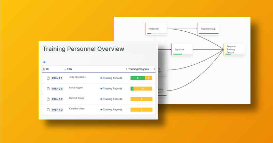The width and height of the screenshot is (273, 143).
Task: Click eye icon beside Karsten Maas' Training Records
Action: 101,110
